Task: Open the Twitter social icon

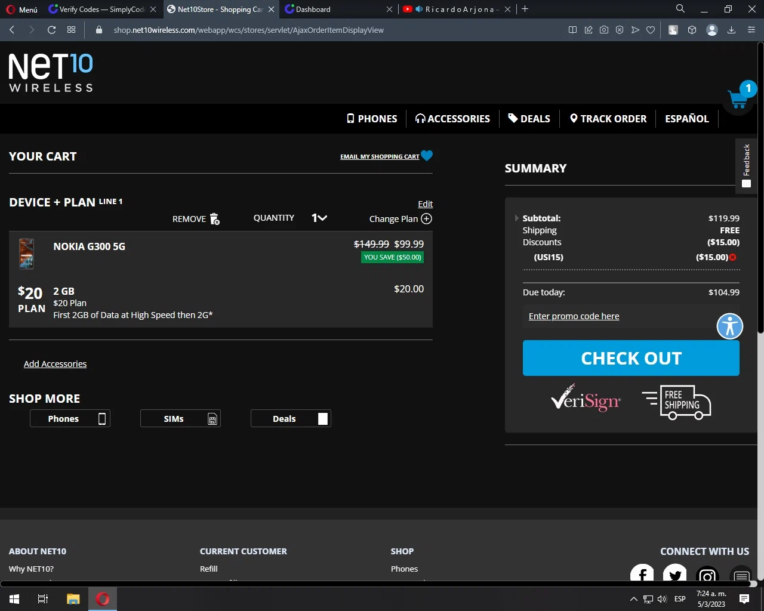Action: pos(674,574)
